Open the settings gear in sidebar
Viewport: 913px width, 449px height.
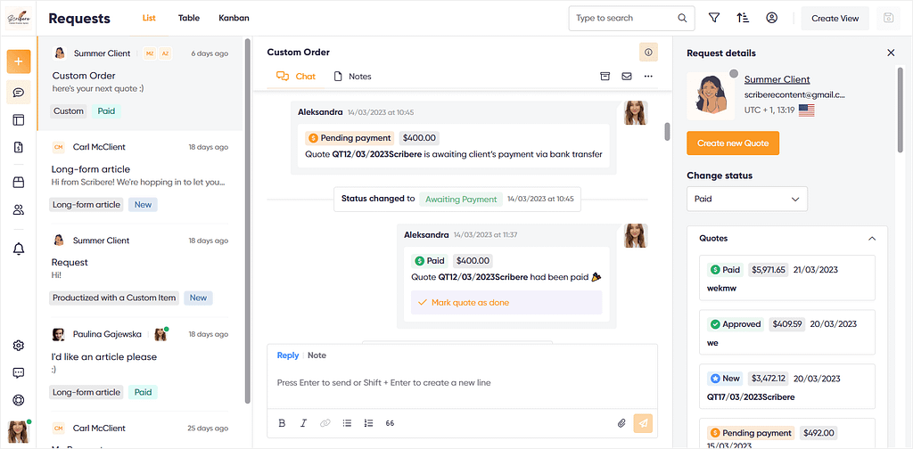19,346
